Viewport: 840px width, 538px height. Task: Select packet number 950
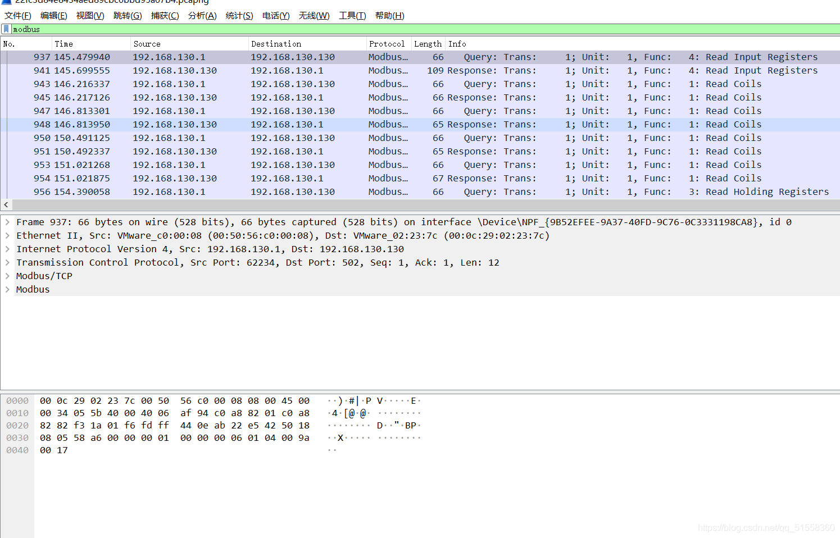pyautogui.click(x=420, y=138)
